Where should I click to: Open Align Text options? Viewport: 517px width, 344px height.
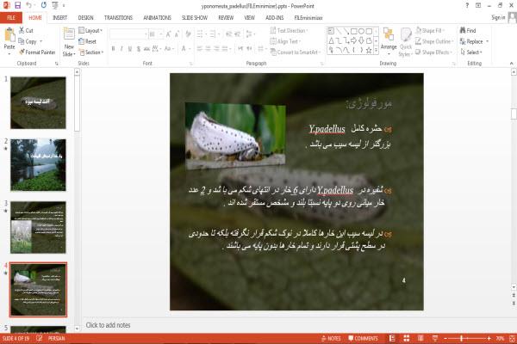click(x=285, y=41)
